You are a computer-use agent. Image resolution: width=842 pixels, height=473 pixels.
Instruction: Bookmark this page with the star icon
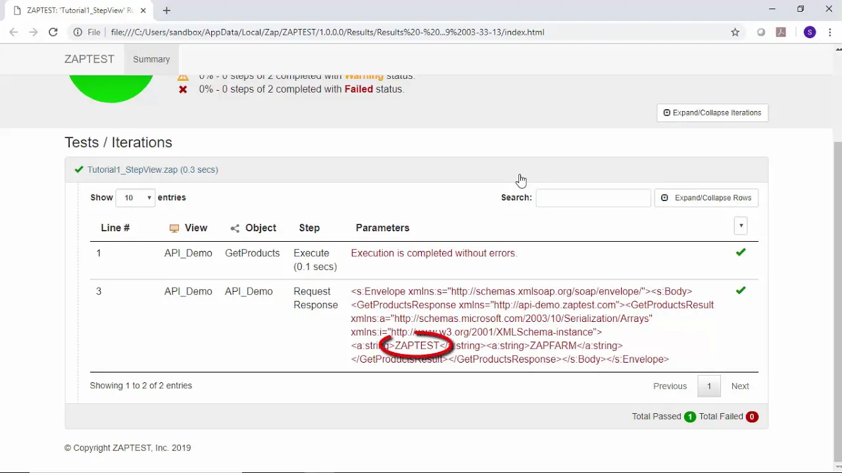click(x=735, y=32)
